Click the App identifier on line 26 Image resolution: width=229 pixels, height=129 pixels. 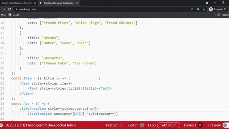(x=26, y=104)
